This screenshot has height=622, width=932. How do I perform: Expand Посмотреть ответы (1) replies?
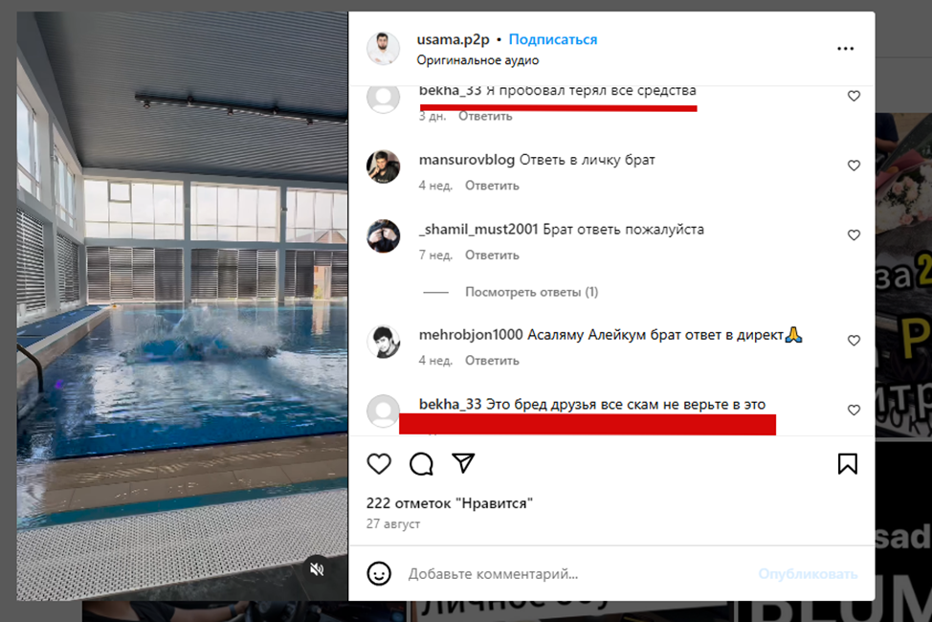coord(531,292)
